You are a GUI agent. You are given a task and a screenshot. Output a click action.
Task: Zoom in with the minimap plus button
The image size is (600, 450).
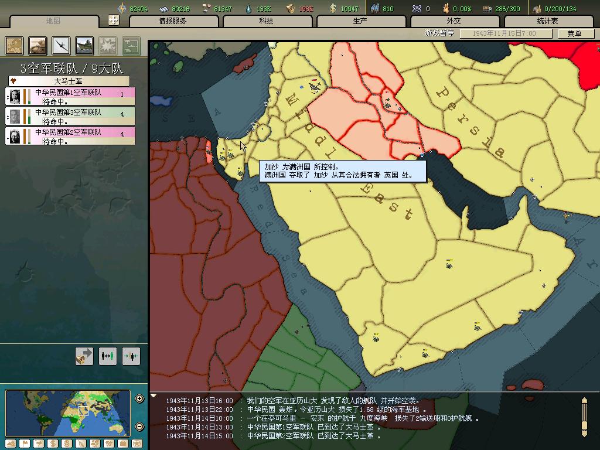coord(139,398)
